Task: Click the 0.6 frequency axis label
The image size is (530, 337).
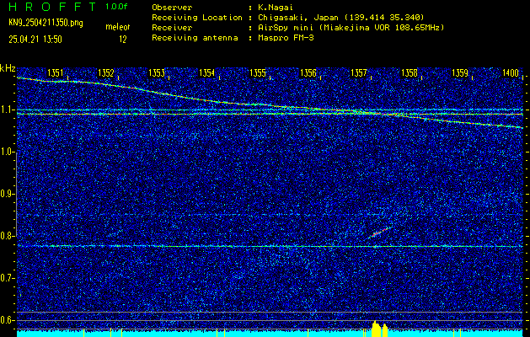Action: [7, 320]
